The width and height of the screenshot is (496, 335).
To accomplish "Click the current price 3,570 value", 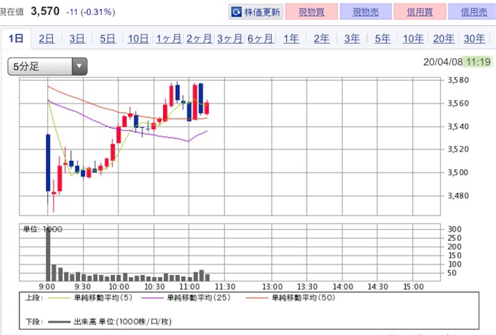I will pos(45,12).
